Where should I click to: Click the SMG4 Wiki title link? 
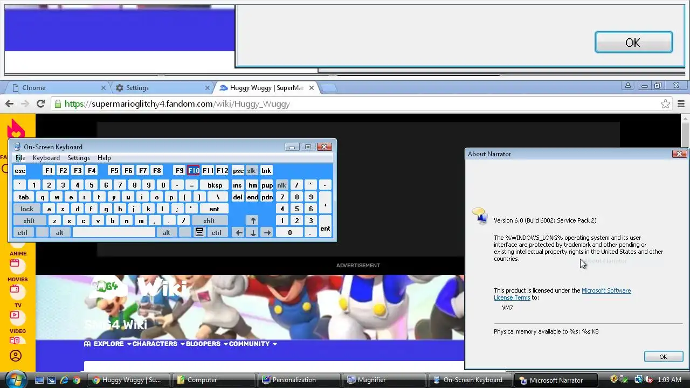coord(115,324)
